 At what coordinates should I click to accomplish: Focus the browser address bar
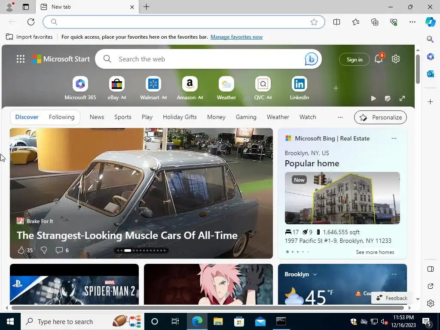click(184, 22)
